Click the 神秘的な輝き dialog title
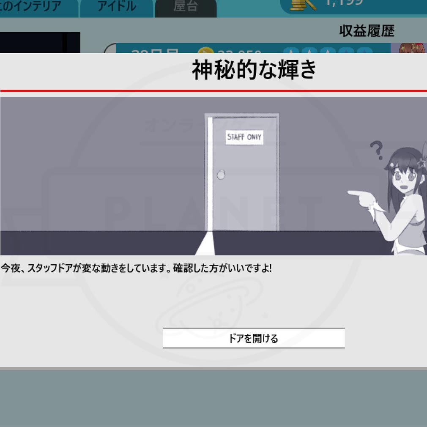427x427 pixels. 254,70
